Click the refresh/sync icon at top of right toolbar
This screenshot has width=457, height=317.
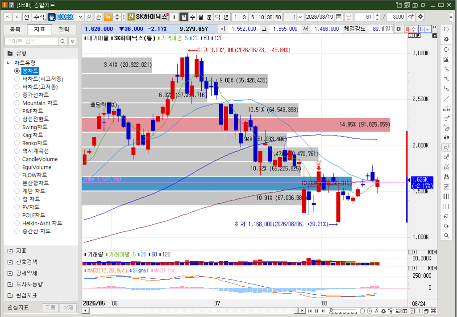point(446,29)
